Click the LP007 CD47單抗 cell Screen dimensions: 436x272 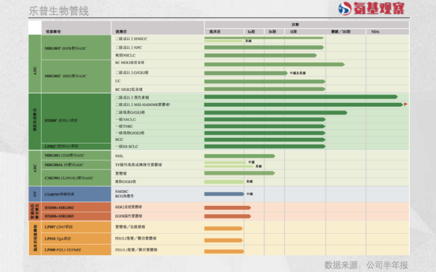click(76, 227)
